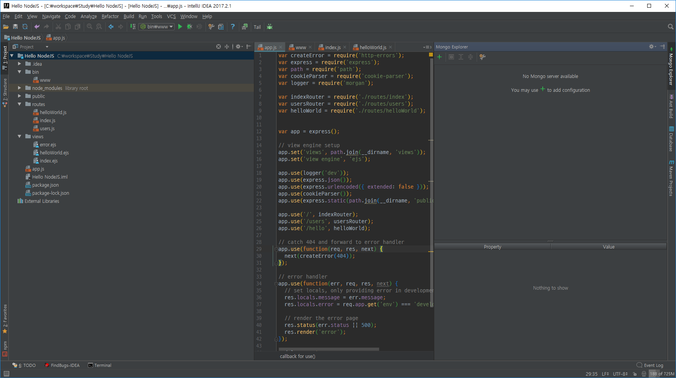Open Mongo Explorer wrench settings icon
676x378 pixels.
483,57
